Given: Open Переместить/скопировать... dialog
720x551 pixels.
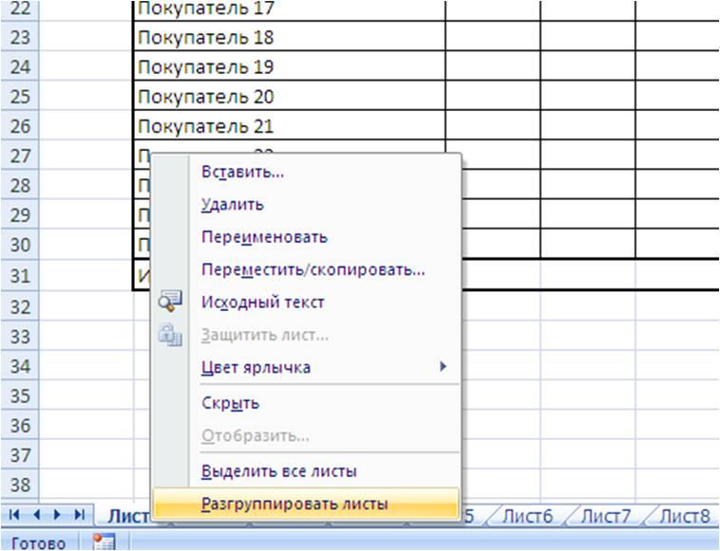Looking at the screenshot, I should coord(313,269).
